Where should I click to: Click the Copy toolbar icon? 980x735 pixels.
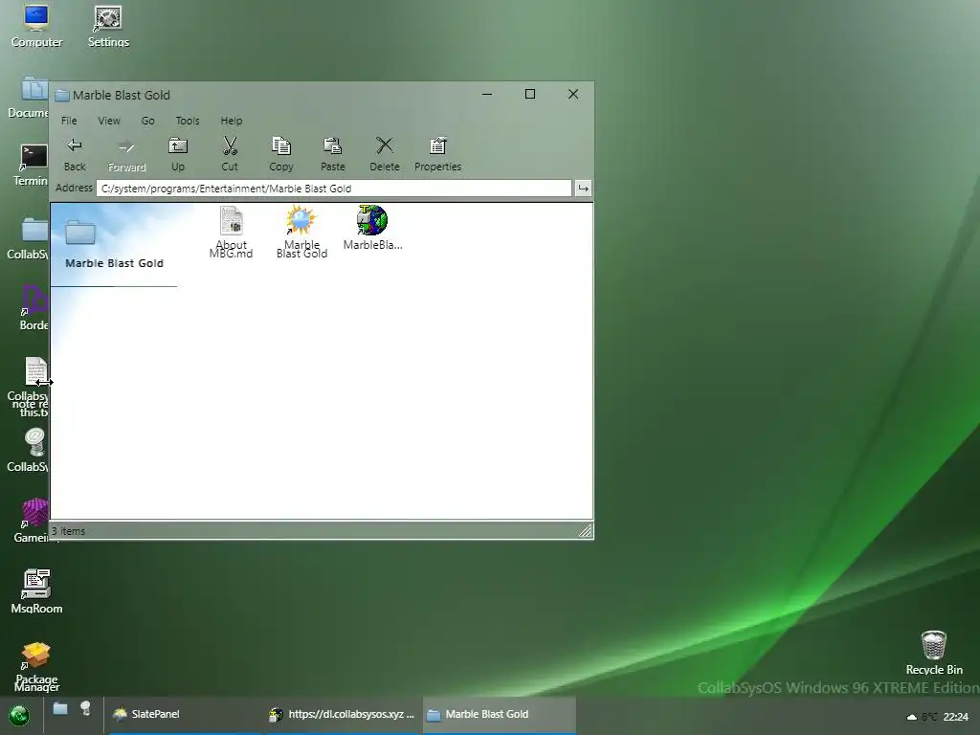(x=281, y=154)
